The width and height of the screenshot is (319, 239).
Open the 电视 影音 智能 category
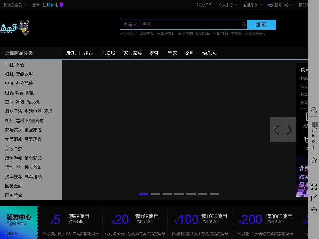point(20,93)
